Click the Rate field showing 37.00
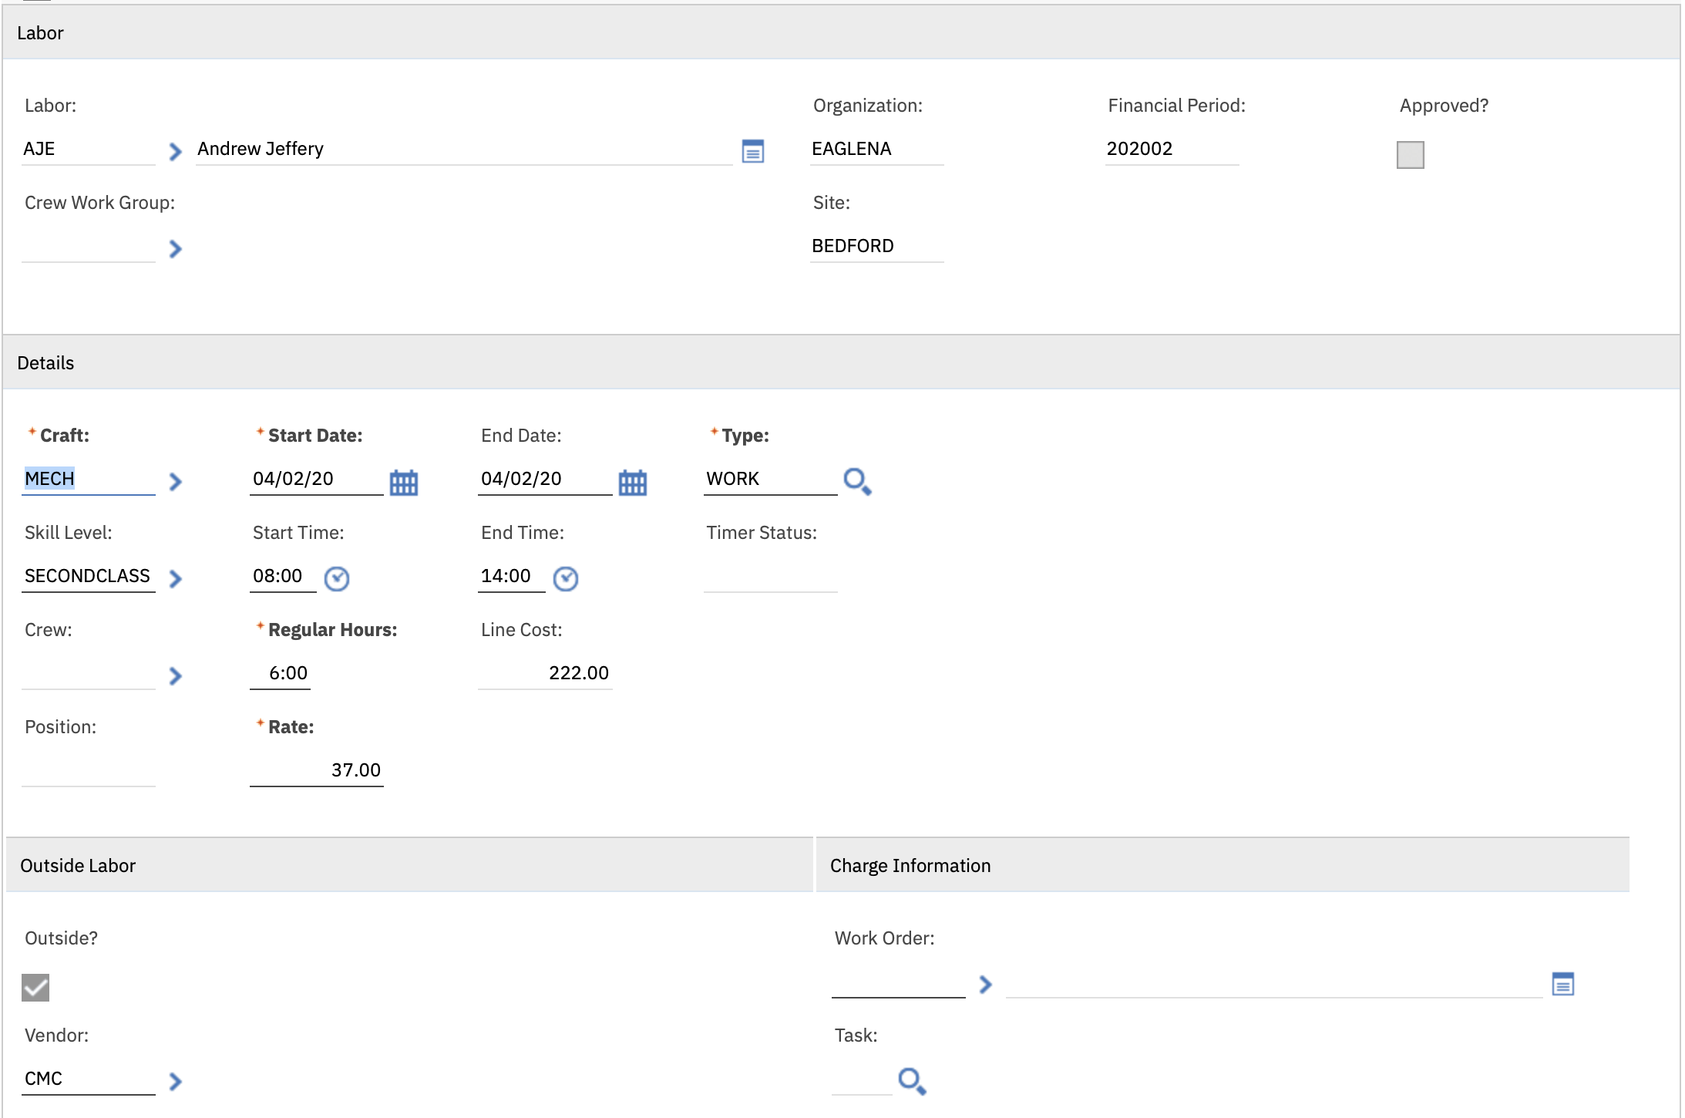Viewport: 1685px width, 1118px height. [317, 770]
